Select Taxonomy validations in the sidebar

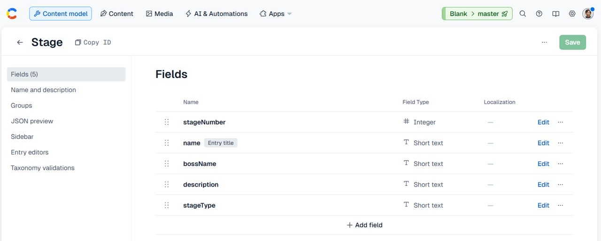click(x=66, y=168)
